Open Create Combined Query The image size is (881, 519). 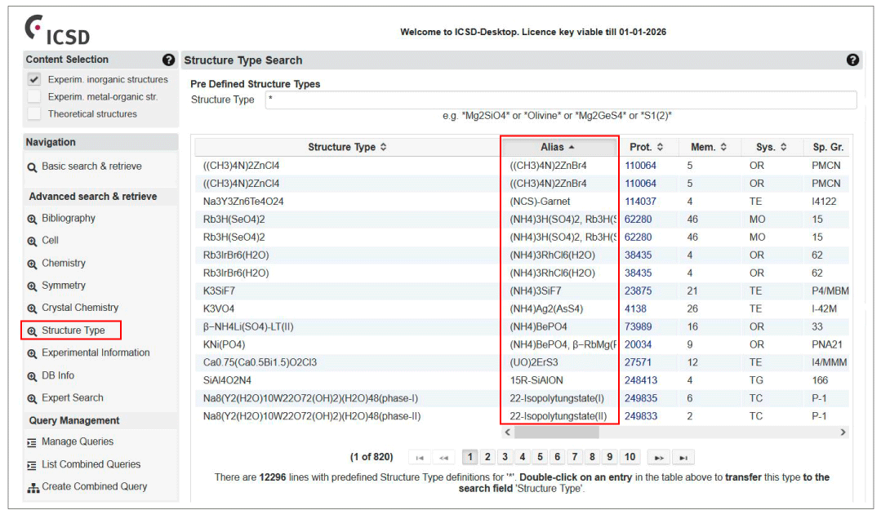coord(95,486)
